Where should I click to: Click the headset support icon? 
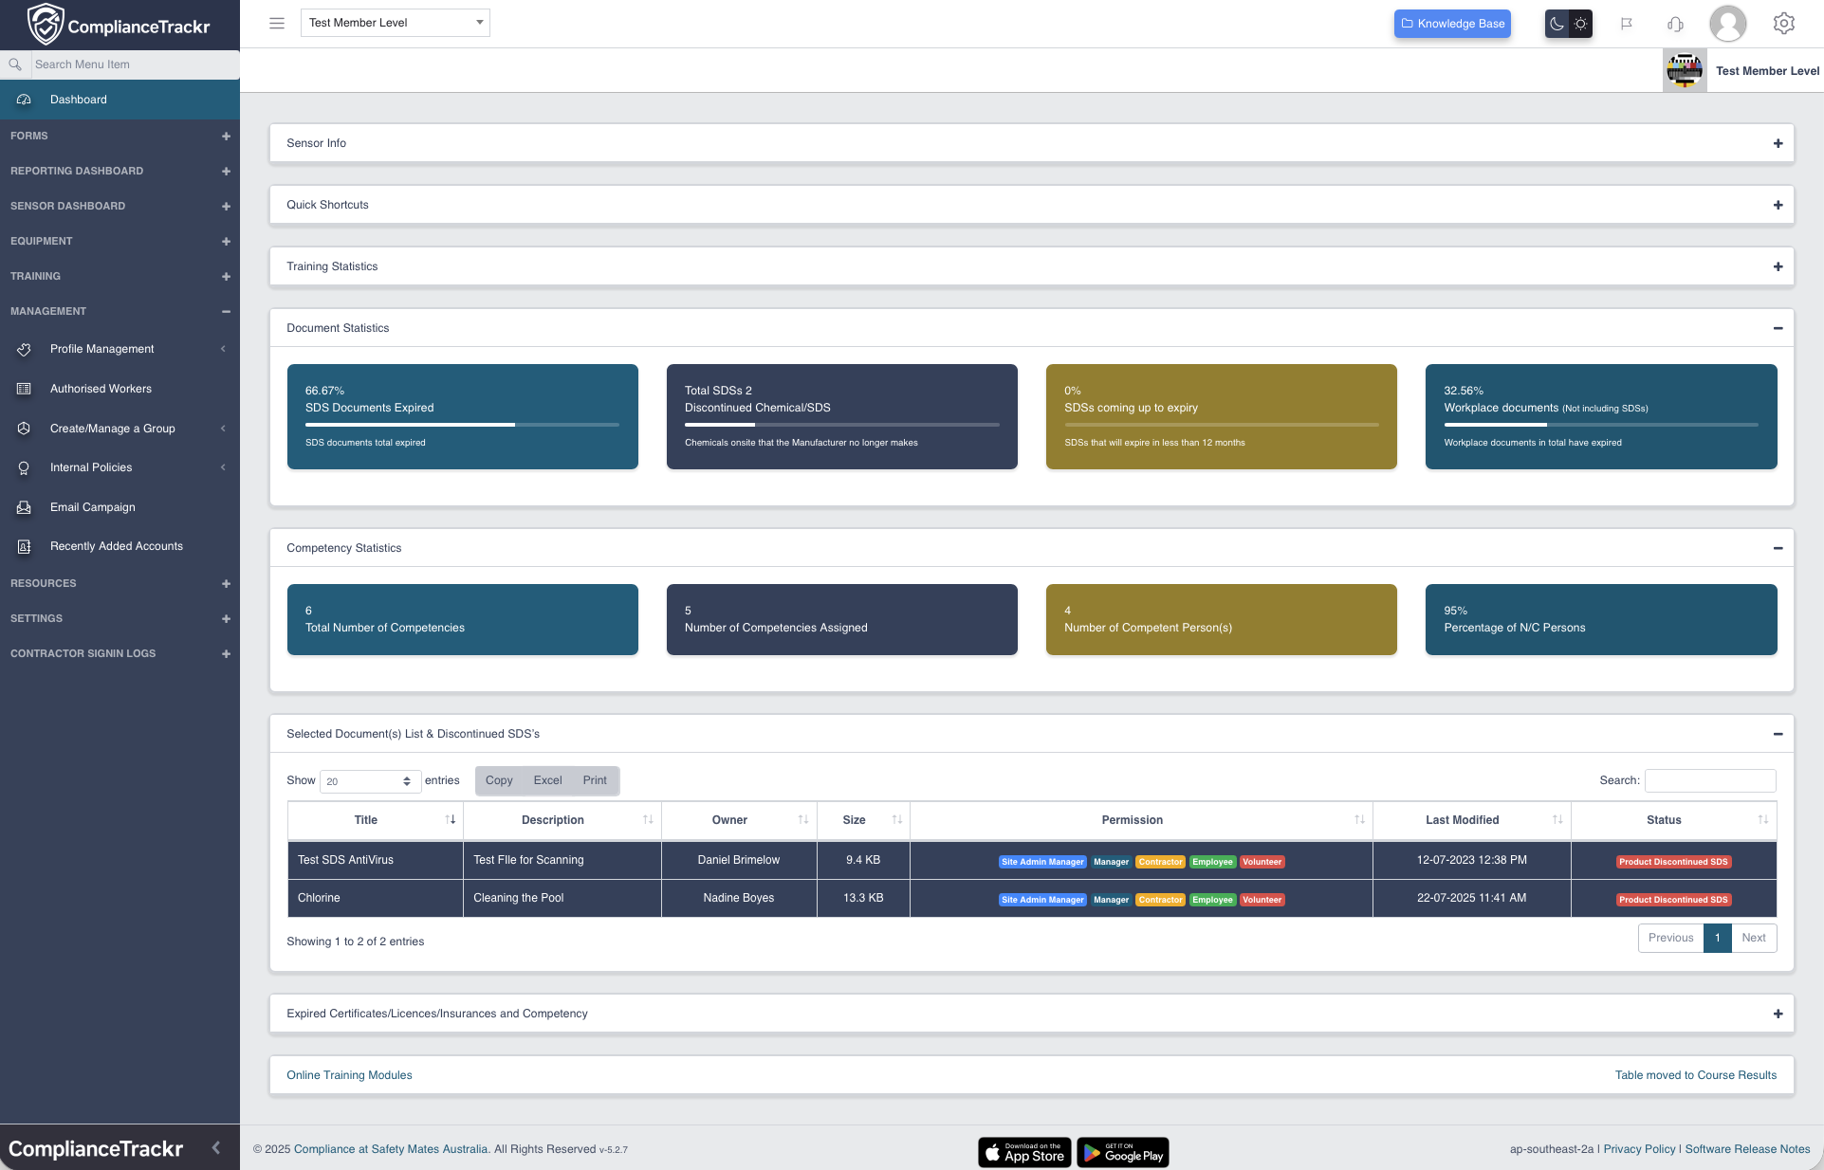tap(1675, 24)
